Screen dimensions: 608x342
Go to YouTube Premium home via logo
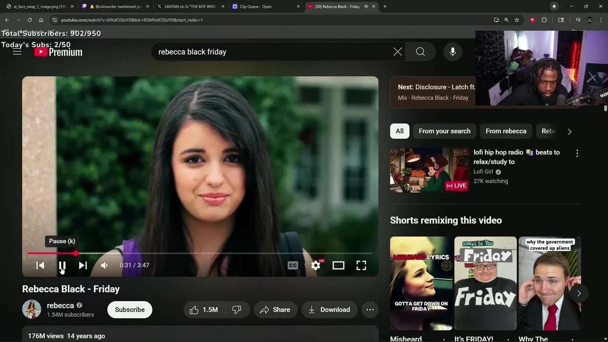58,52
